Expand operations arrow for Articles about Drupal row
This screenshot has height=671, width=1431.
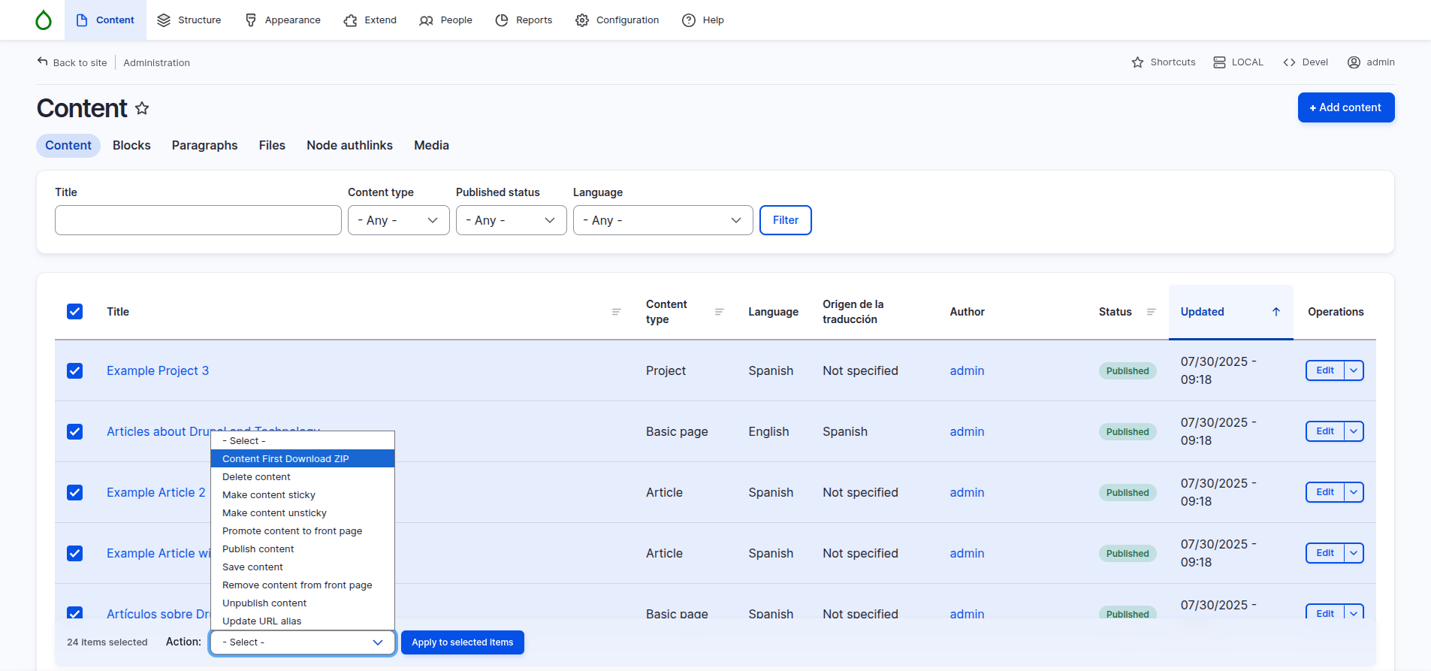(x=1354, y=431)
